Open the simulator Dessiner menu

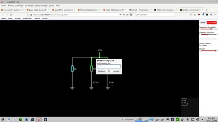coord(18,19)
